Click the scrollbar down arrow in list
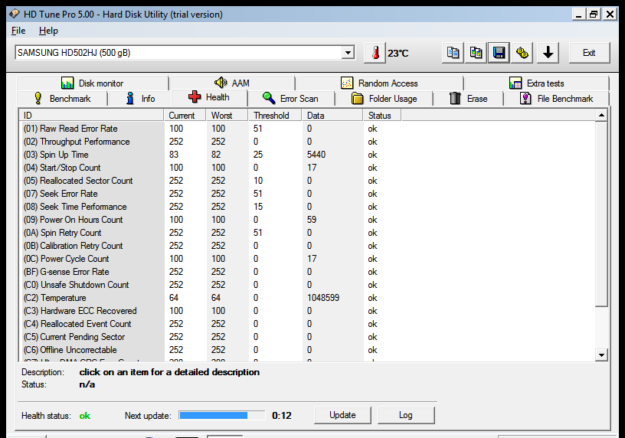The height and width of the screenshot is (438, 625). (601, 355)
